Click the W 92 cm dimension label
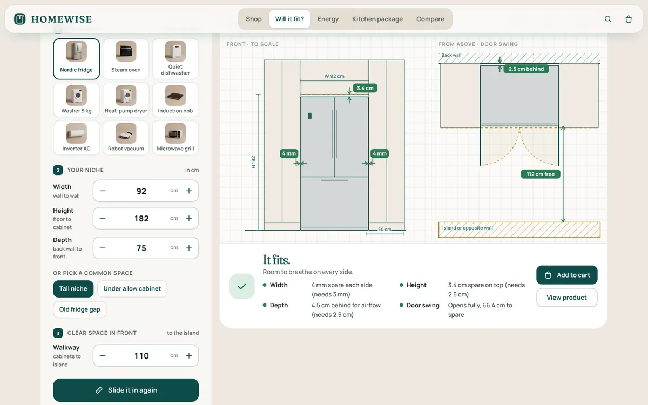The image size is (648, 405). [334, 76]
